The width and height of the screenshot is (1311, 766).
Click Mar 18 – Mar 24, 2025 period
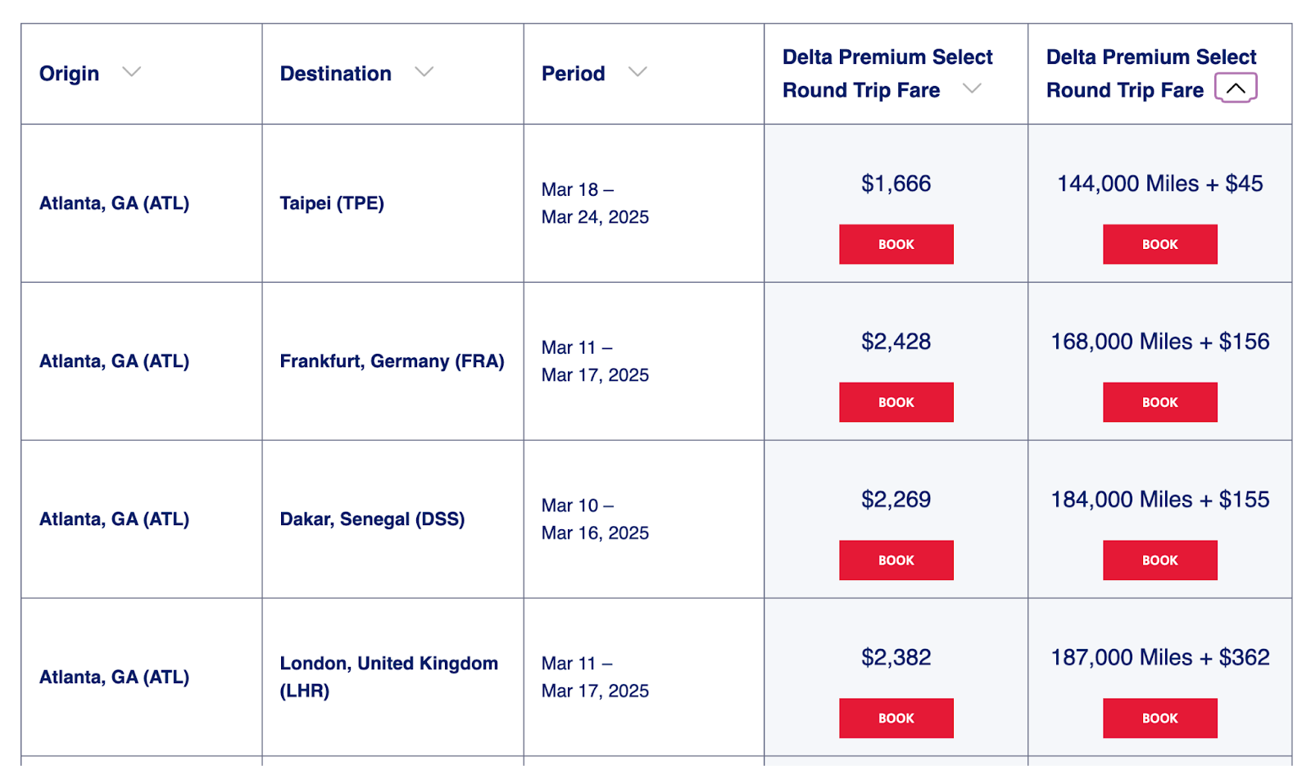(x=595, y=203)
